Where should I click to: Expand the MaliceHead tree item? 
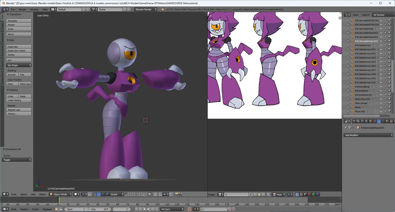pyautogui.click(x=348, y=103)
